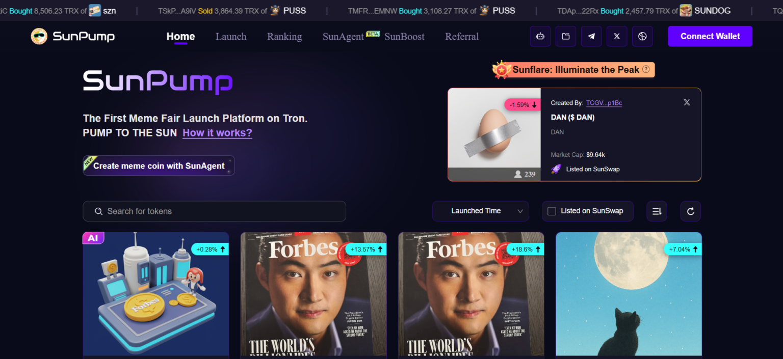Select the SunBoost menu item
Screen dimensions: 783x359
(404, 37)
